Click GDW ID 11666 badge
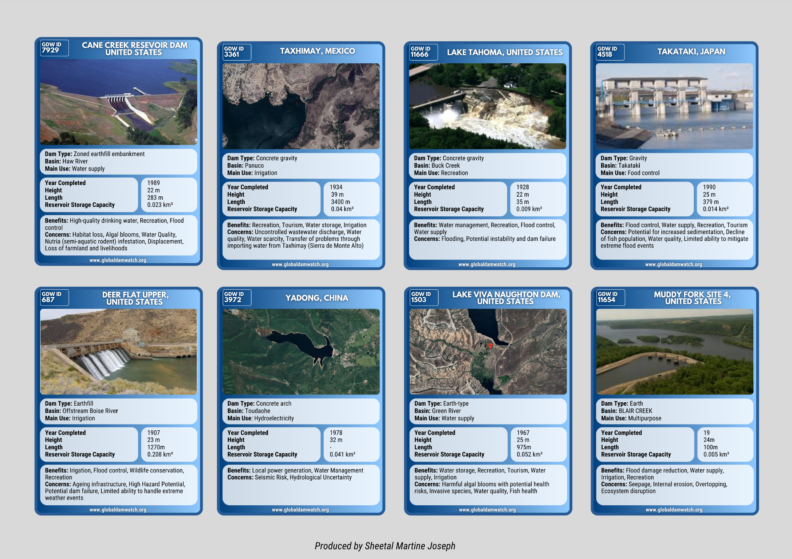792x559 pixels. click(423, 52)
